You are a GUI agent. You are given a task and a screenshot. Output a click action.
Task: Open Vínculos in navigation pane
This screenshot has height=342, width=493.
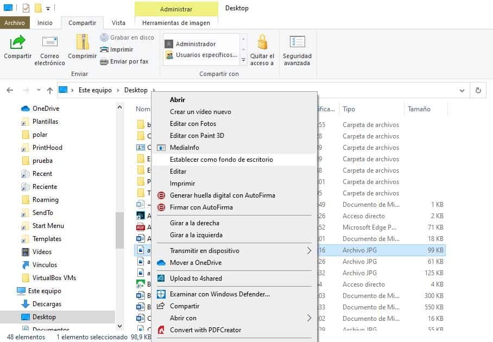39,265
